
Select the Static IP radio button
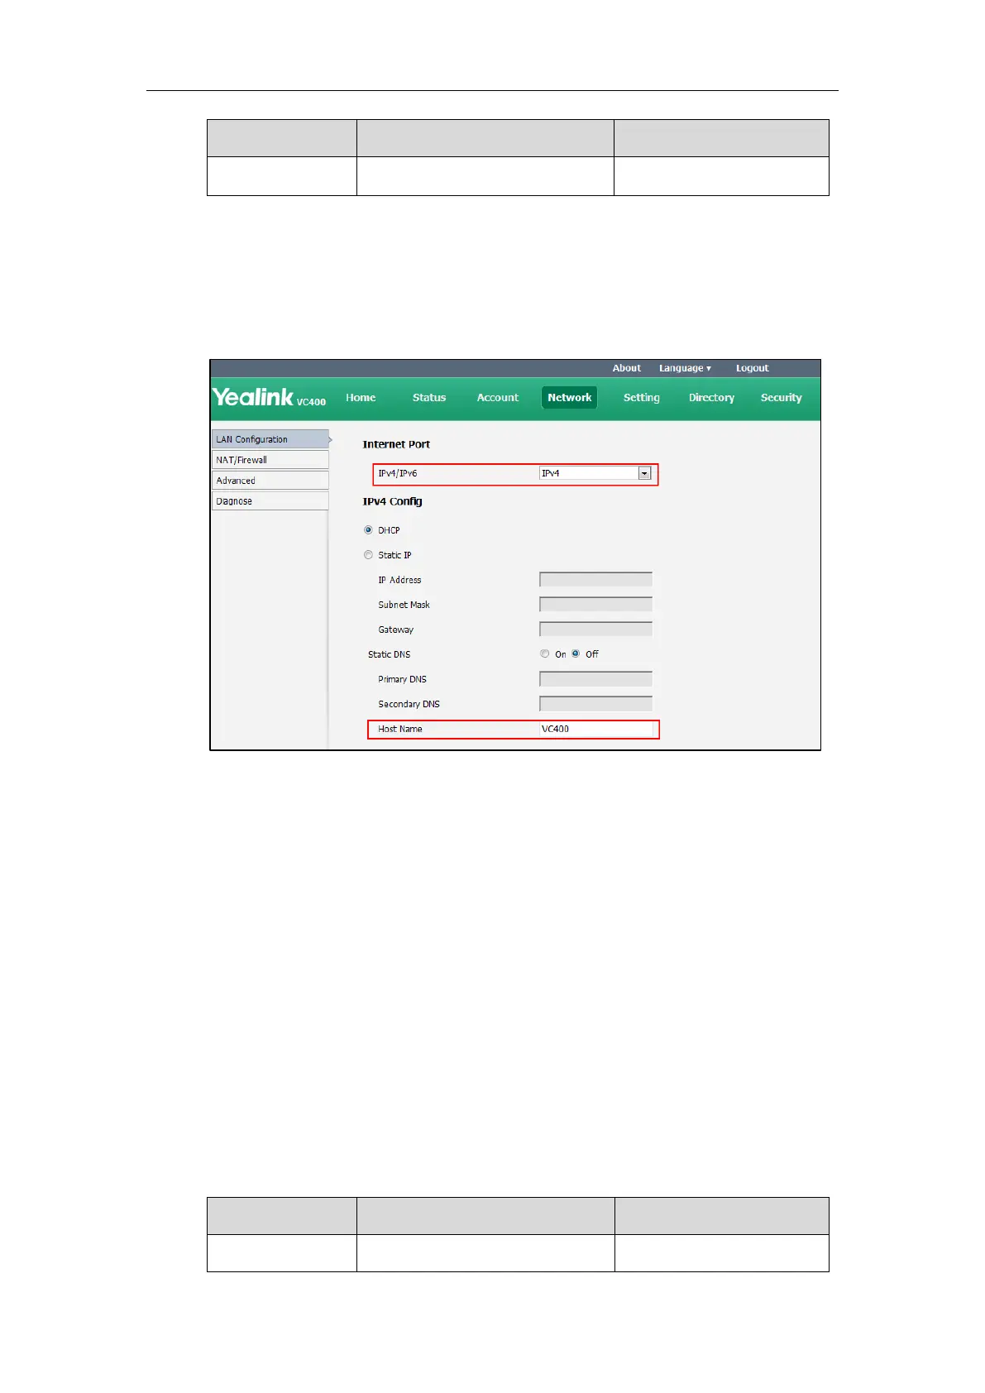coord(369,555)
